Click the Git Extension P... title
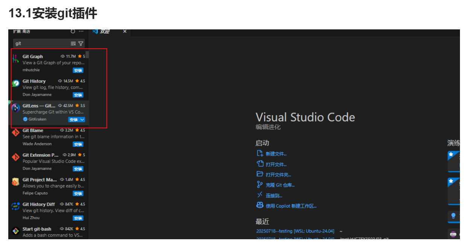The height and width of the screenshot is (246, 469). pos(41,155)
